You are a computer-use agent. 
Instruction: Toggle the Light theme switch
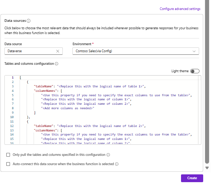pyautogui.click(x=195, y=71)
